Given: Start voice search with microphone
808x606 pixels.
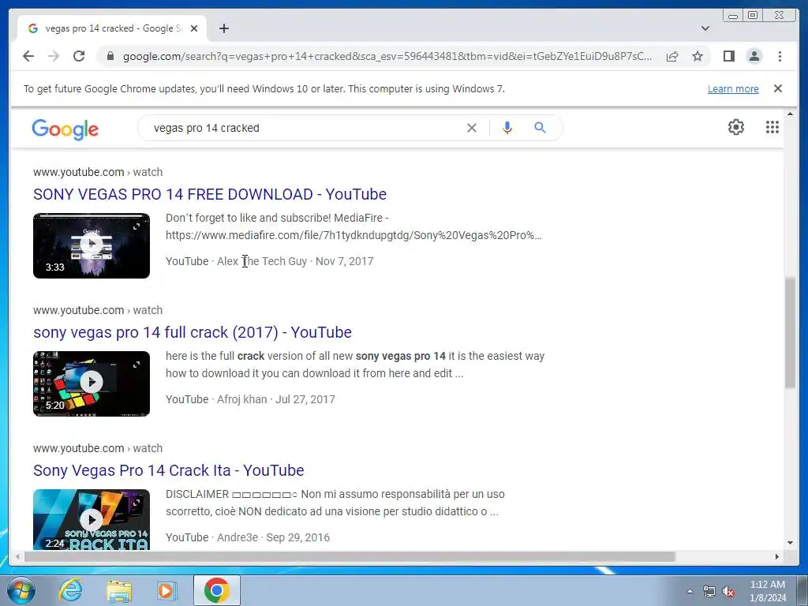Looking at the screenshot, I should [507, 128].
